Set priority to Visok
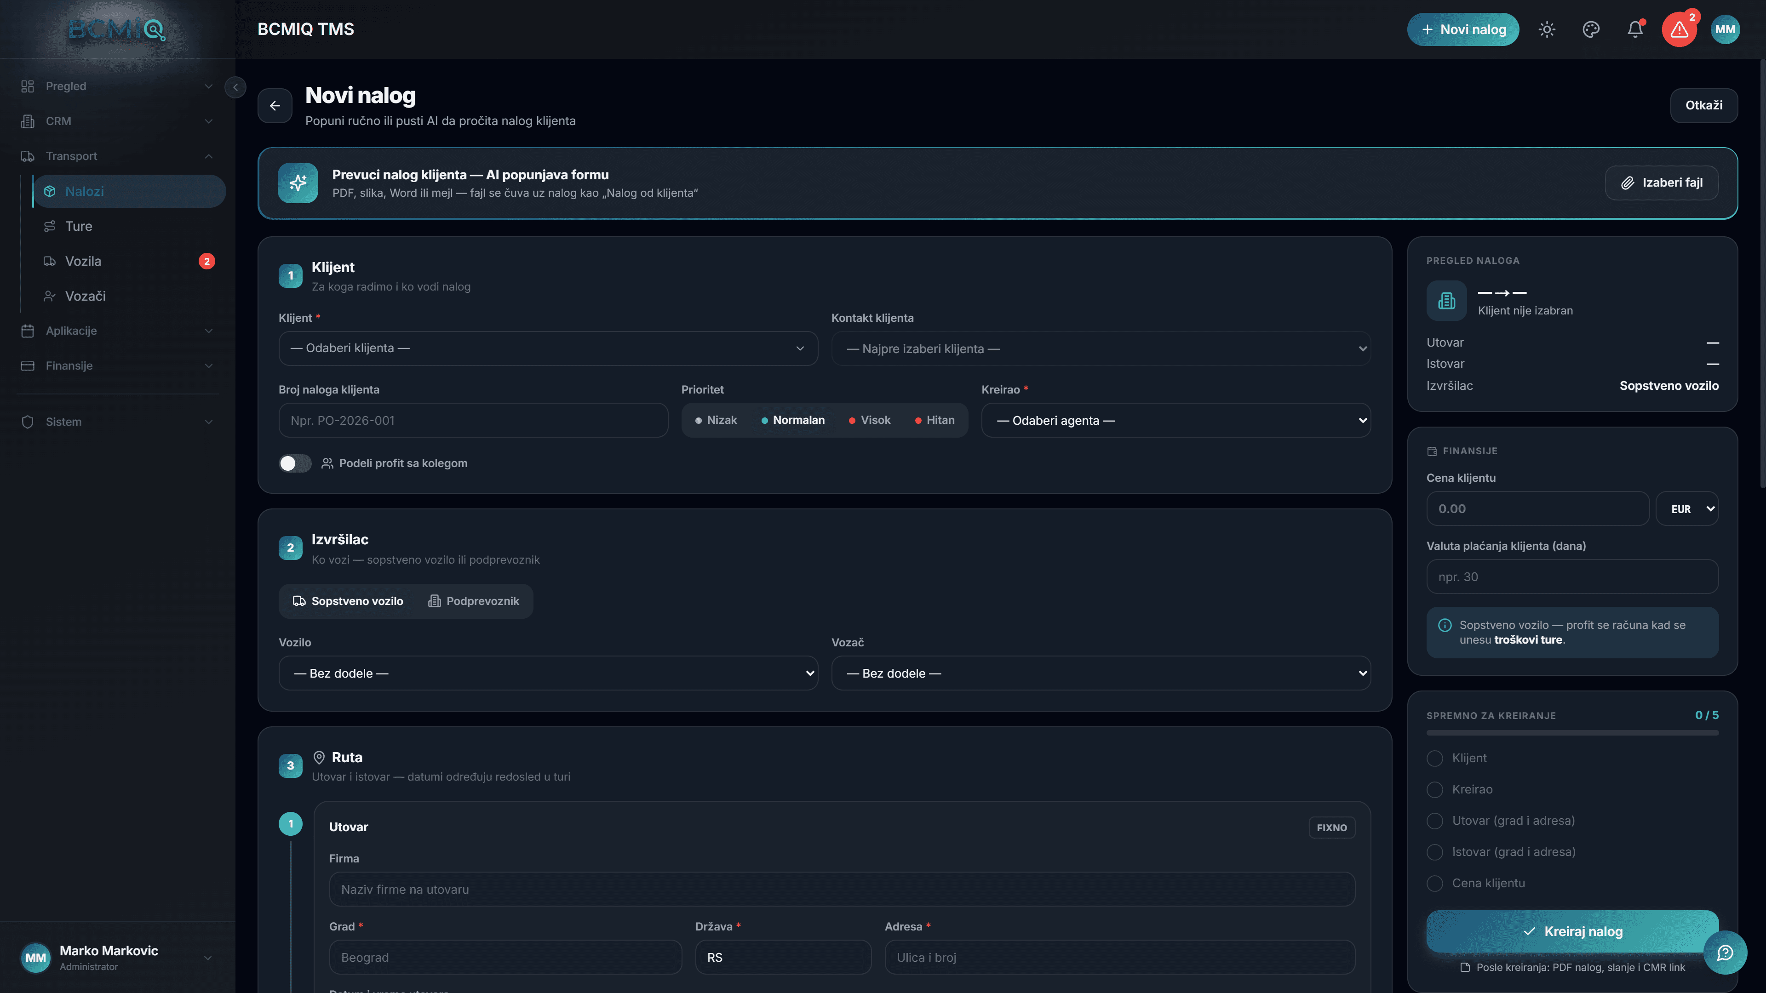 [x=869, y=420]
